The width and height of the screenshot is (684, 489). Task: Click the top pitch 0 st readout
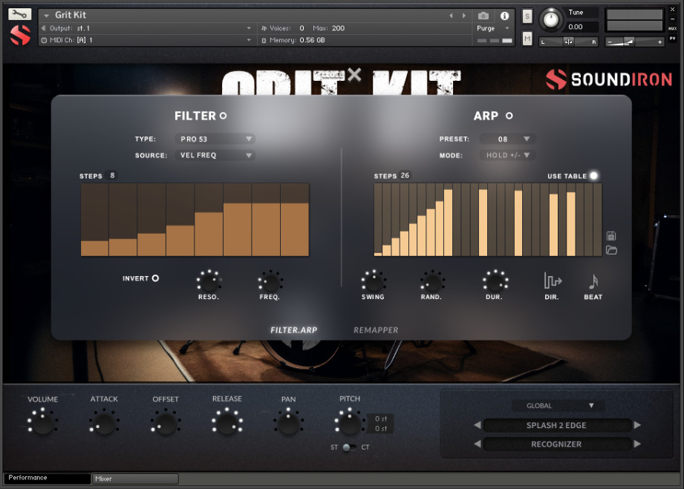pos(381,419)
